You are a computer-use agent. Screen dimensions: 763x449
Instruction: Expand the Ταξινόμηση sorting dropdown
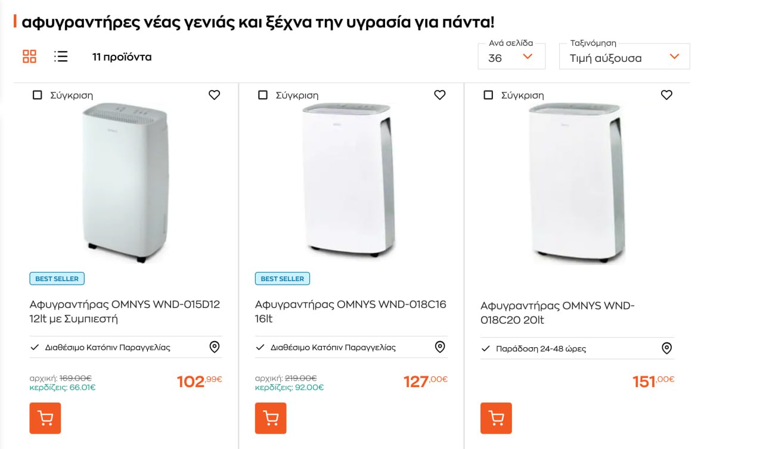pos(624,57)
